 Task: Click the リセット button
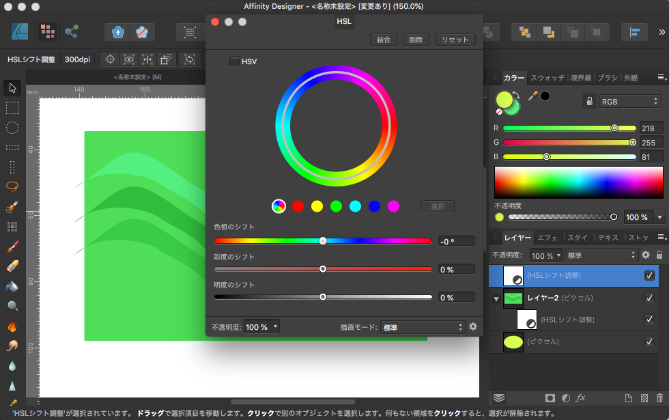pyautogui.click(x=455, y=40)
